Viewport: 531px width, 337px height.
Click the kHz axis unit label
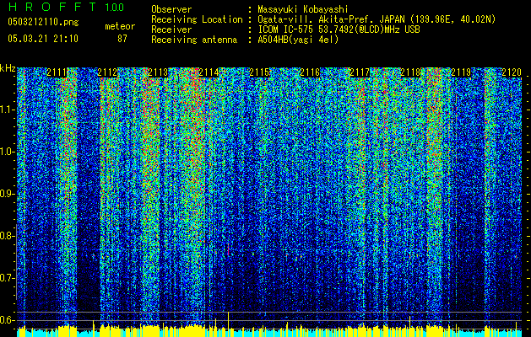point(8,68)
